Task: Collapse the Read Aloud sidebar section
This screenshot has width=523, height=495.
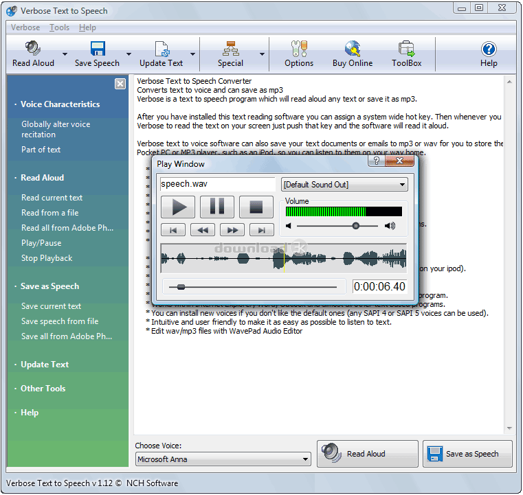Action: (43, 178)
